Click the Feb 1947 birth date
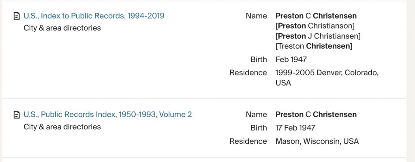This screenshot has width=415, height=162. pyautogui.click(x=291, y=60)
